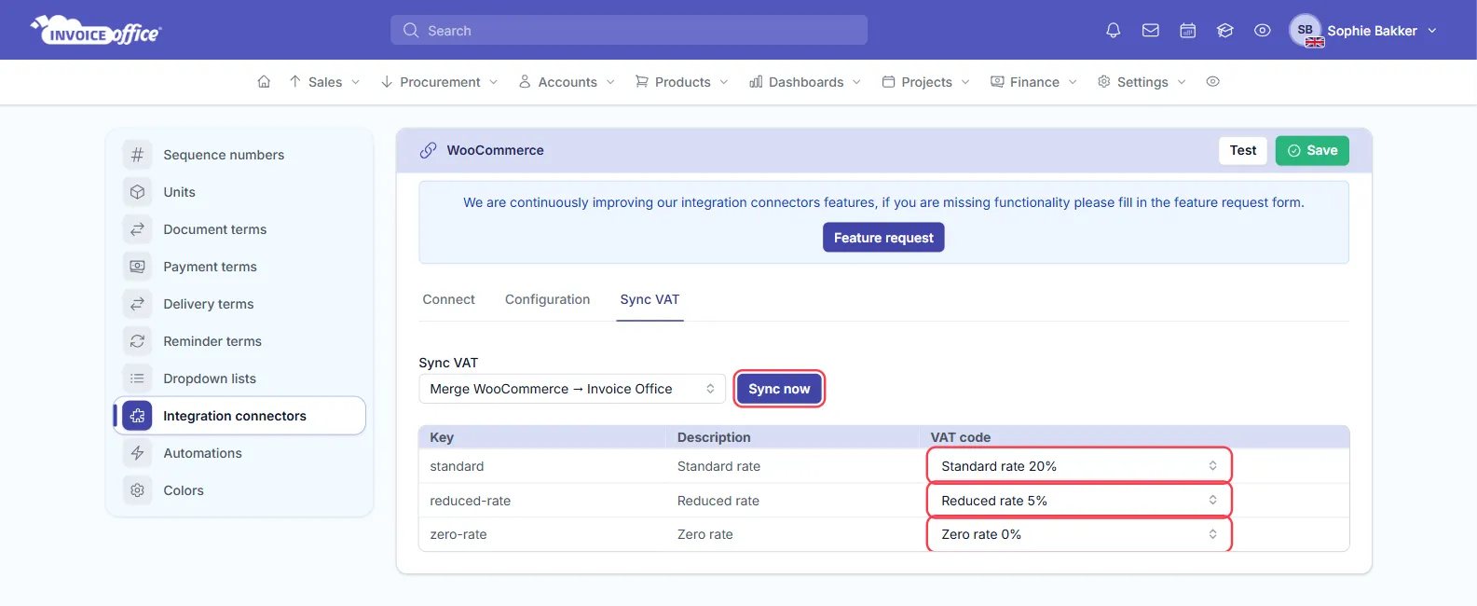Viewport: 1477px width, 606px height.
Task: Open the Reduced rate 5% VAT dropdown
Action: pyautogui.click(x=1079, y=501)
